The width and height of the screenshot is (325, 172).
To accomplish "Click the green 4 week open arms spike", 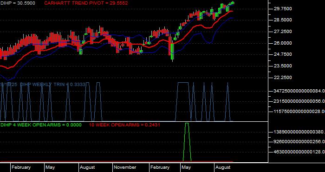I will click(187, 142).
